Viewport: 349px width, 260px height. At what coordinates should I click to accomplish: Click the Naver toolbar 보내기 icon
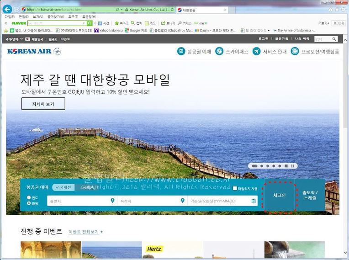tap(168, 23)
